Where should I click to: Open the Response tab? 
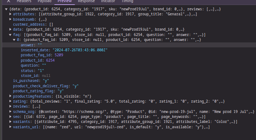point(86,1)
